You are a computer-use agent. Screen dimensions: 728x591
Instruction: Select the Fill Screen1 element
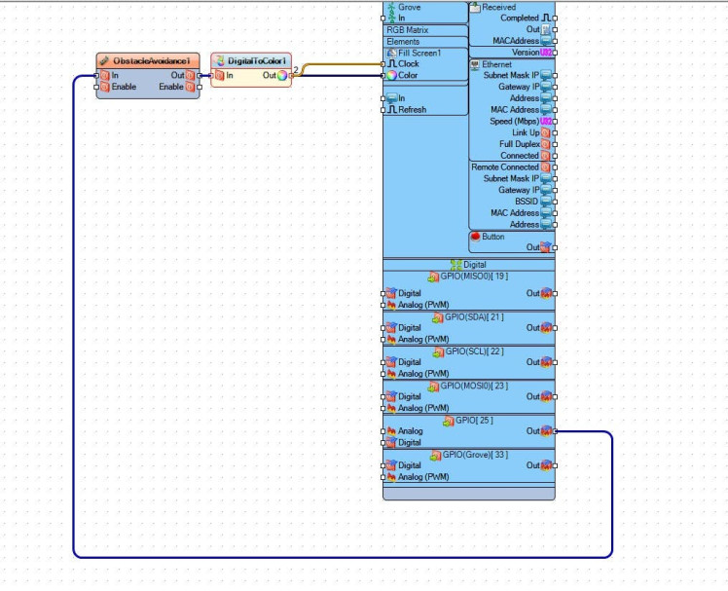coord(425,53)
